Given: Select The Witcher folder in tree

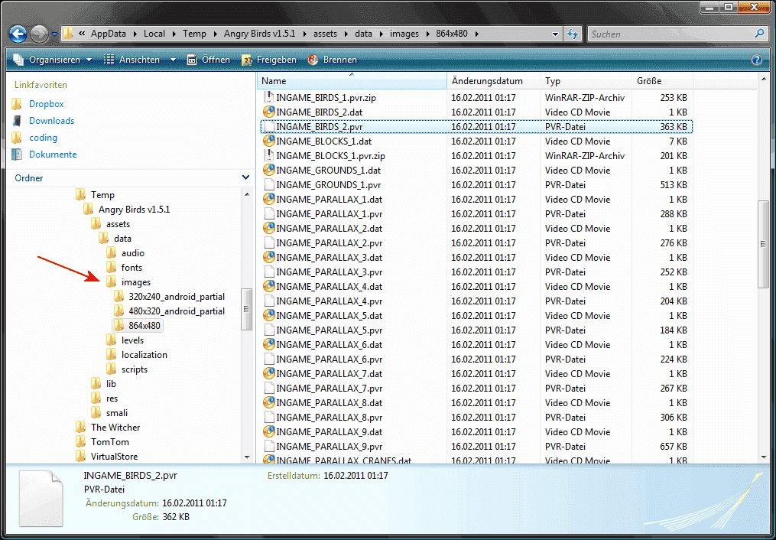Looking at the screenshot, I should [115, 428].
